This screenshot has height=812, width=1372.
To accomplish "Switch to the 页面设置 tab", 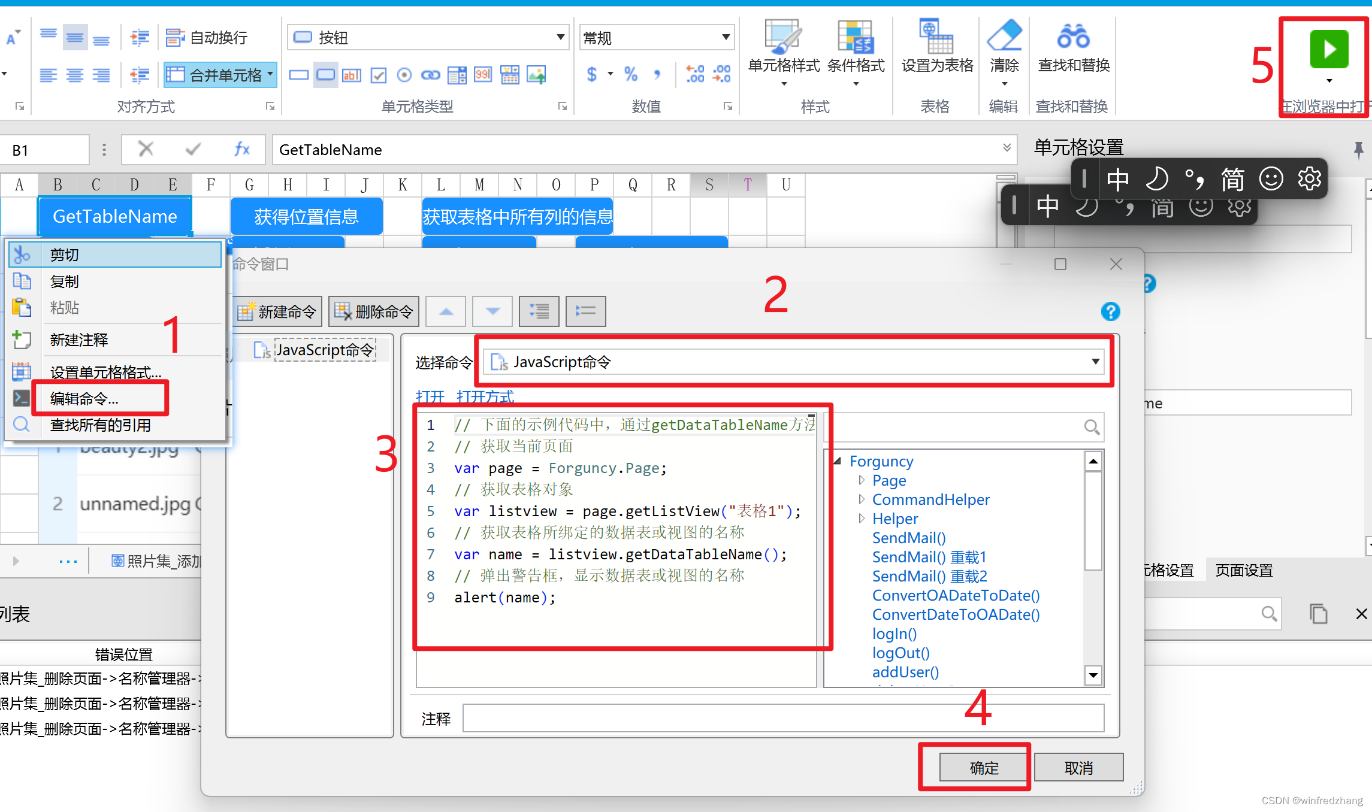I will (x=1243, y=570).
